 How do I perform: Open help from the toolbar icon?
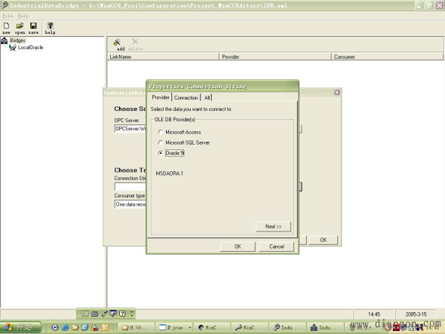click(50, 28)
